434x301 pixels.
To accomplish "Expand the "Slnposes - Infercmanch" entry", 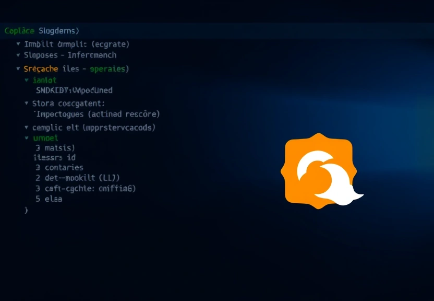I will pos(18,55).
